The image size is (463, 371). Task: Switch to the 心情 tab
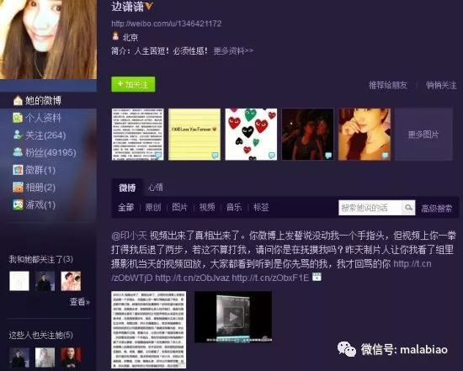(x=156, y=188)
